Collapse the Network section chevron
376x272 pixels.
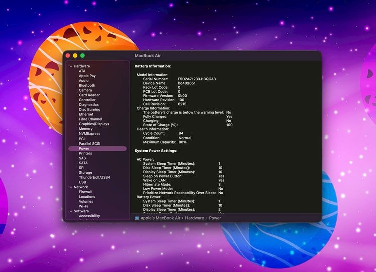(x=71, y=187)
